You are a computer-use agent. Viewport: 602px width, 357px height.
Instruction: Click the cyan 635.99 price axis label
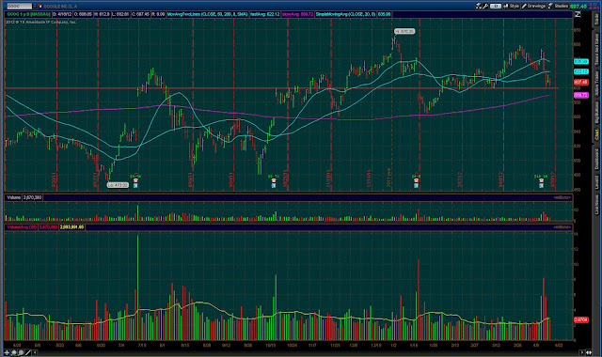pyautogui.click(x=581, y=61)
